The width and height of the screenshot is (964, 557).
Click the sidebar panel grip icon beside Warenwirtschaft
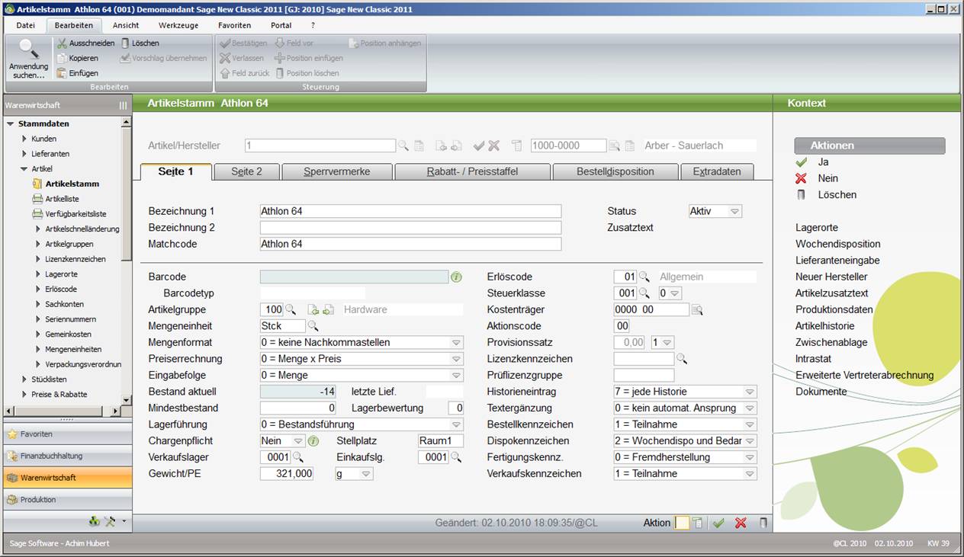point(124,105)
